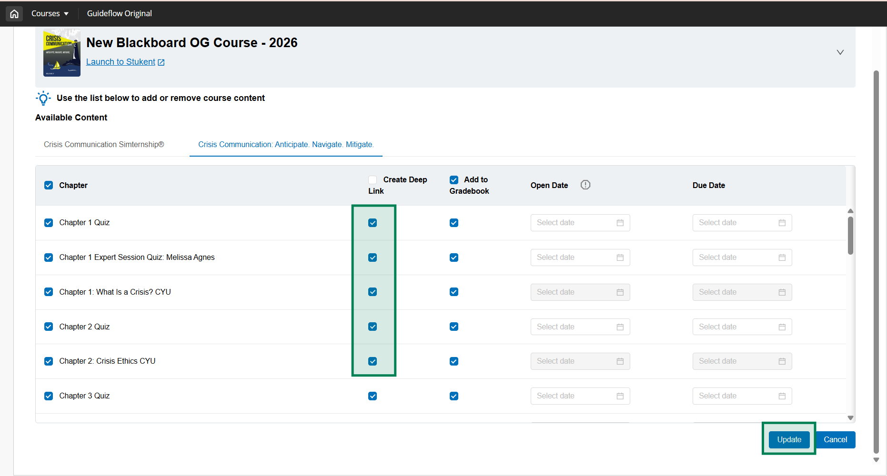Click the lightbulb tip icon
The width and height of the screenshot is (887, 476).
43,98
